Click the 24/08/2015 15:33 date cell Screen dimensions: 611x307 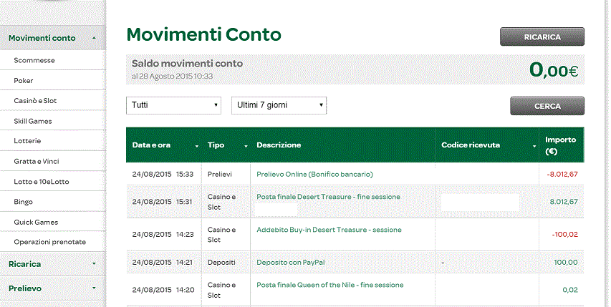pyautogui.click(x=163, y=175)
